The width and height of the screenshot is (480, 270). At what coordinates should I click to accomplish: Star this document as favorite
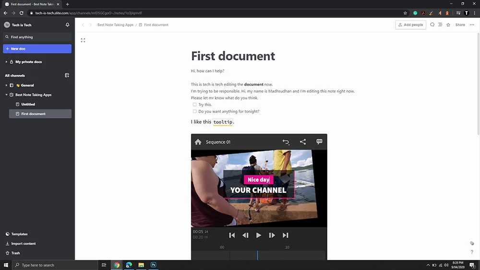click(x=448, y=25)
